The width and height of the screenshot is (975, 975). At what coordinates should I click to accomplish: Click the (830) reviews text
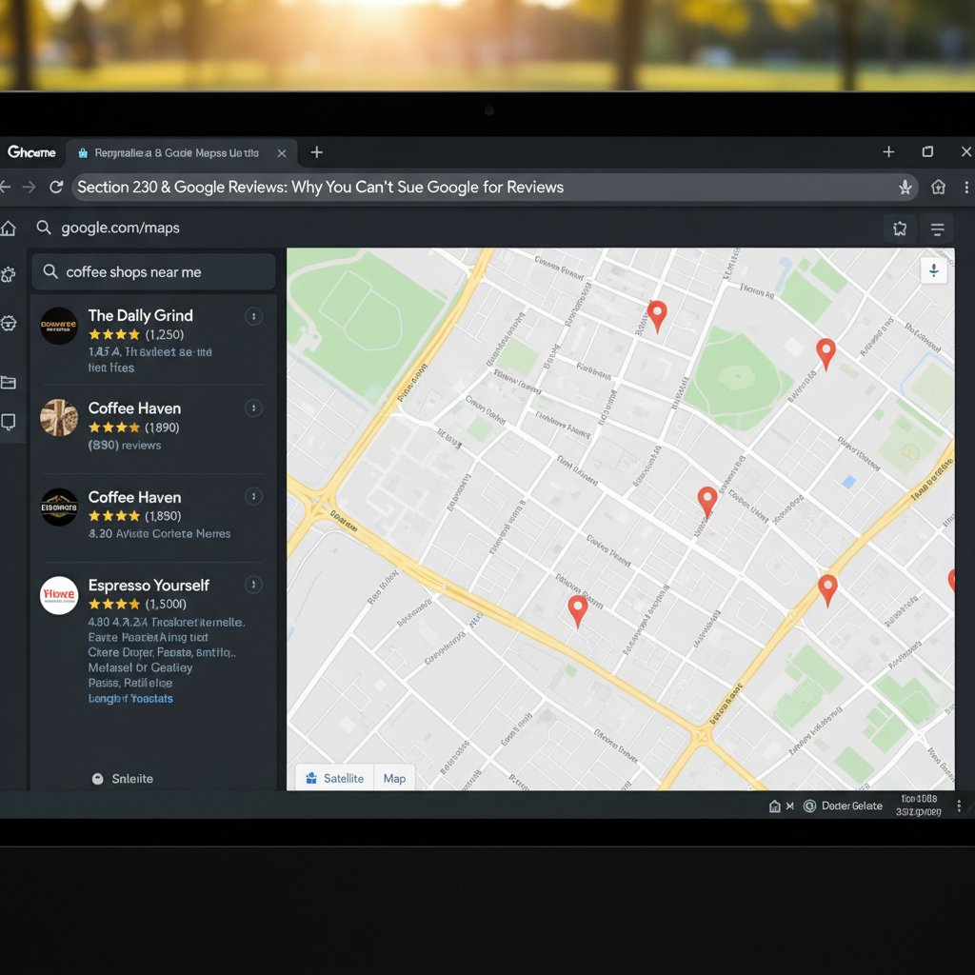coord(125,446)
